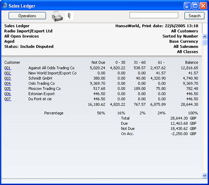Click the scrollbar up arrow
This screenshot has width=209, height=185.
(x=205, y=37)
